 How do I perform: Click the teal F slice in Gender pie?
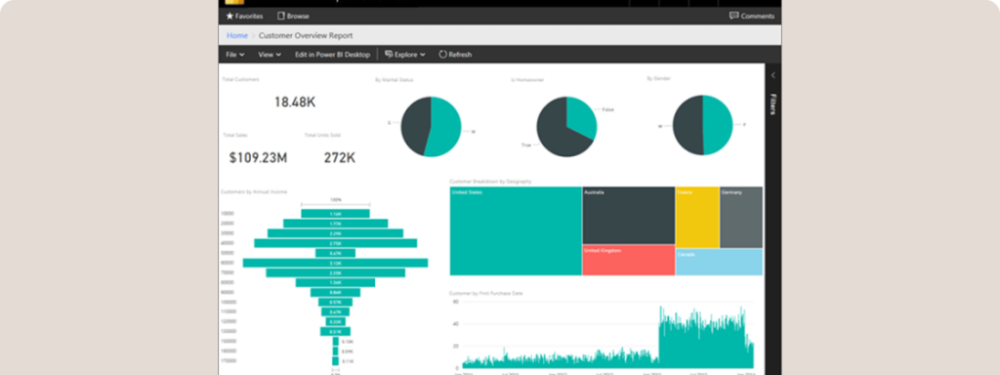(x=718, y=125)
